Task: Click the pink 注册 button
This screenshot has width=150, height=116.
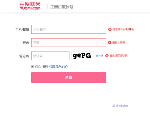Action: tap(69, 77)
